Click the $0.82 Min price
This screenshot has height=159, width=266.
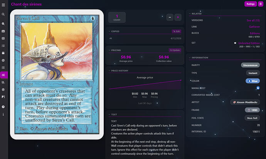pos(135,94)
